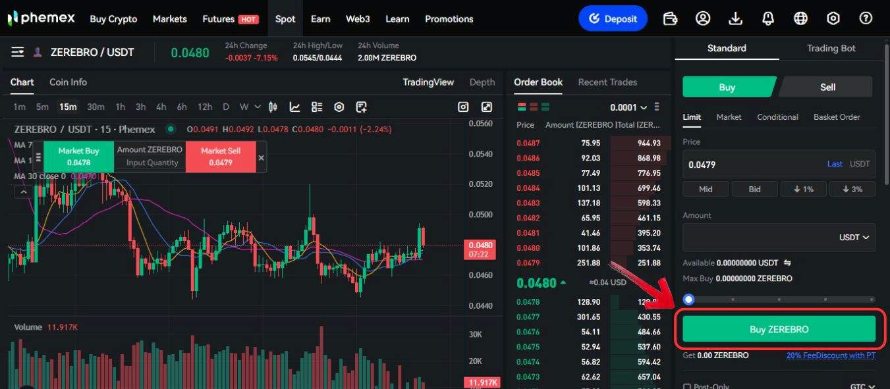890x389 pixels.
Task: Tick the Post-Only checkbox
Action: 687,386
